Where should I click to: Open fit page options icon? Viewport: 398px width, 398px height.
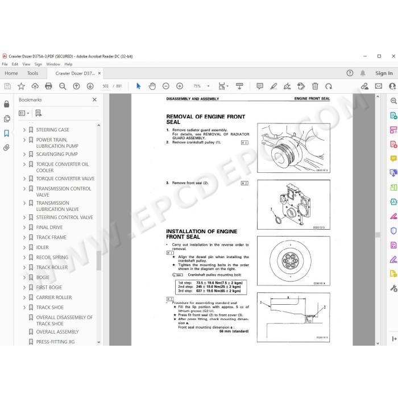(223, 86)
